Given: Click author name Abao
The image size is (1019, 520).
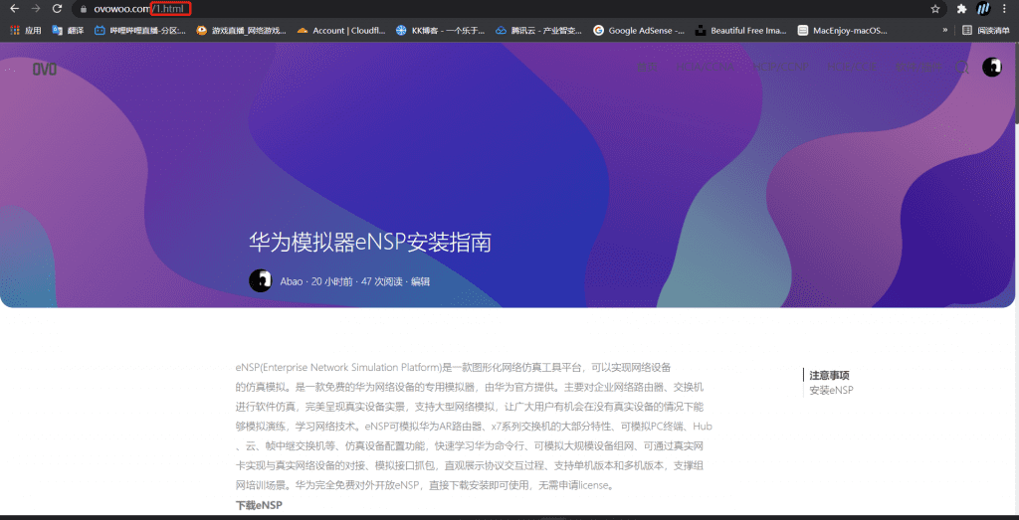Looking at the screenshot, I should (291, 281).
